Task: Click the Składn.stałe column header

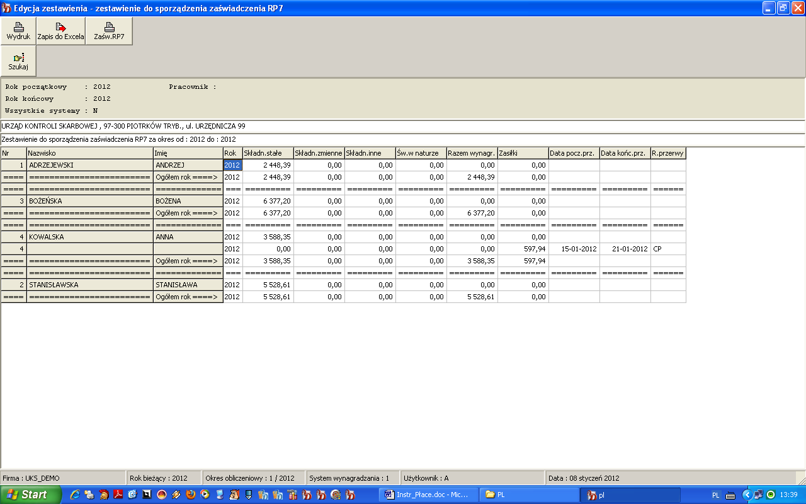Action: (268, 153)
